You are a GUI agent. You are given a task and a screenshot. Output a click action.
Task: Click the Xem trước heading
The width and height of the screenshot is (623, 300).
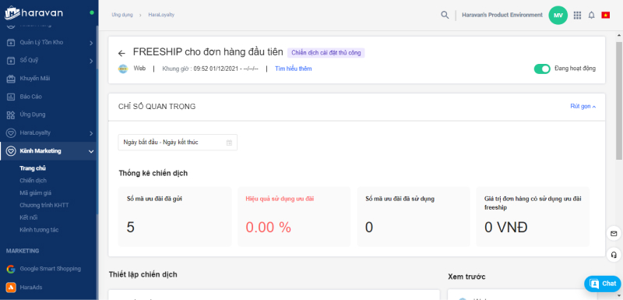click(x=466, y=277)
